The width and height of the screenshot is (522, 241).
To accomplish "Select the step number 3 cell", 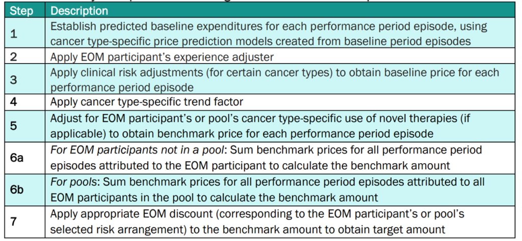I will [x=14, y=78].
